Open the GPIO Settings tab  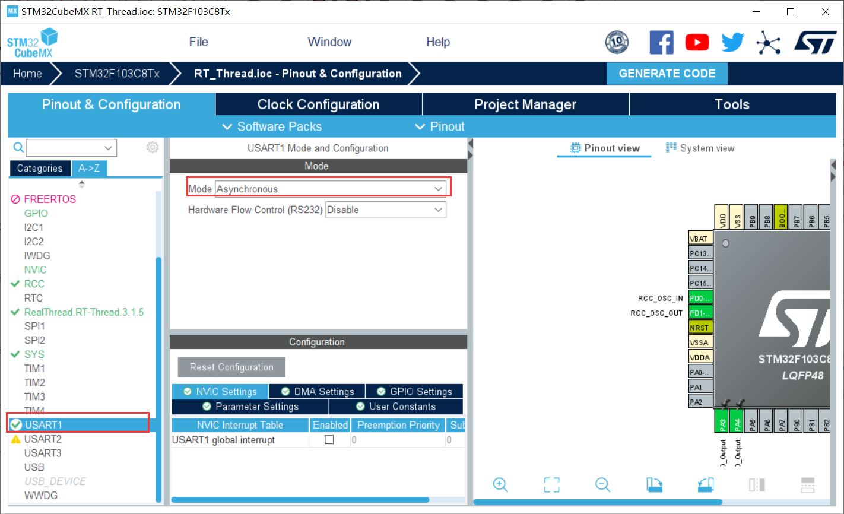pos(415,392)
